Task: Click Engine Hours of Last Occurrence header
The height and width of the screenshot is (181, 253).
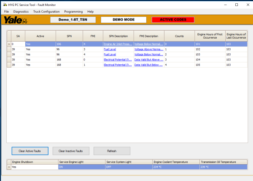Action: [x=236, y=36]
